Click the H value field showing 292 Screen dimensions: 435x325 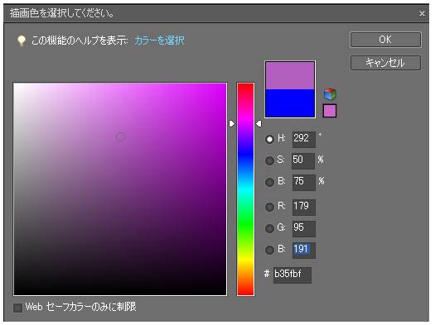pos(303,140)
